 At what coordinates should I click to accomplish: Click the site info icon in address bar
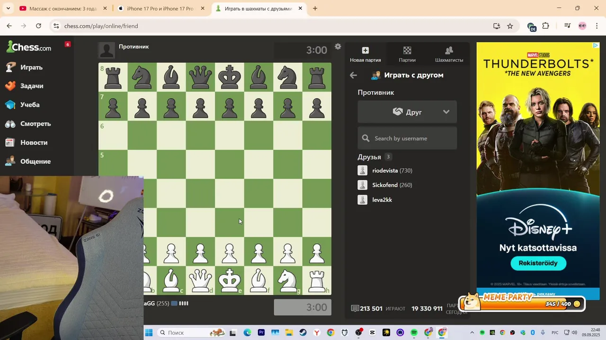[56, 26]
